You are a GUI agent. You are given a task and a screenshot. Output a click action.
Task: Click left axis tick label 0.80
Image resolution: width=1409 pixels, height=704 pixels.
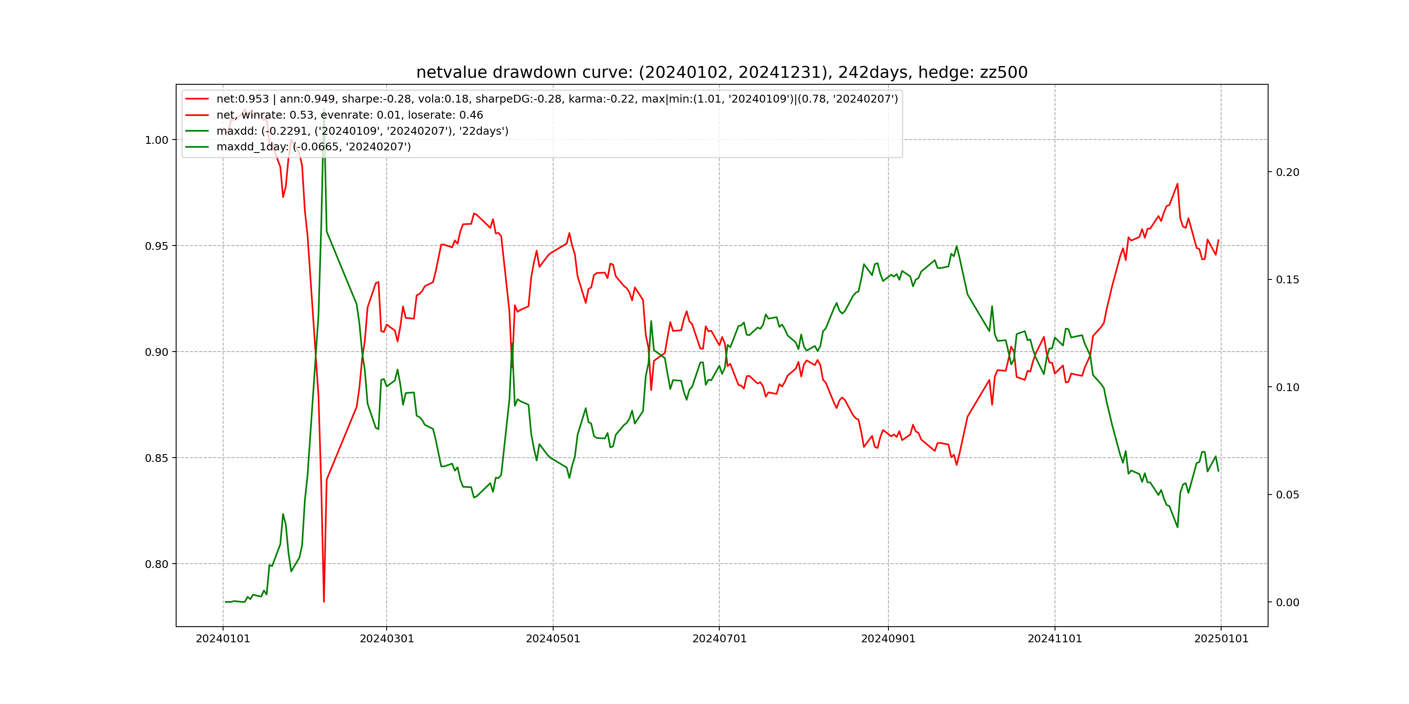point(157,564)
